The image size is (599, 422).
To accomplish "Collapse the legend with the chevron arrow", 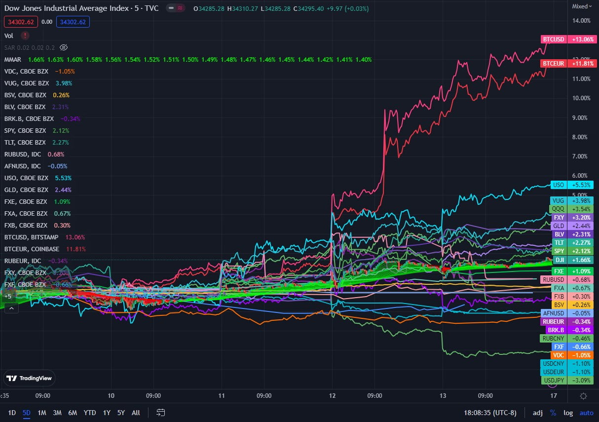I will point(11,308).
